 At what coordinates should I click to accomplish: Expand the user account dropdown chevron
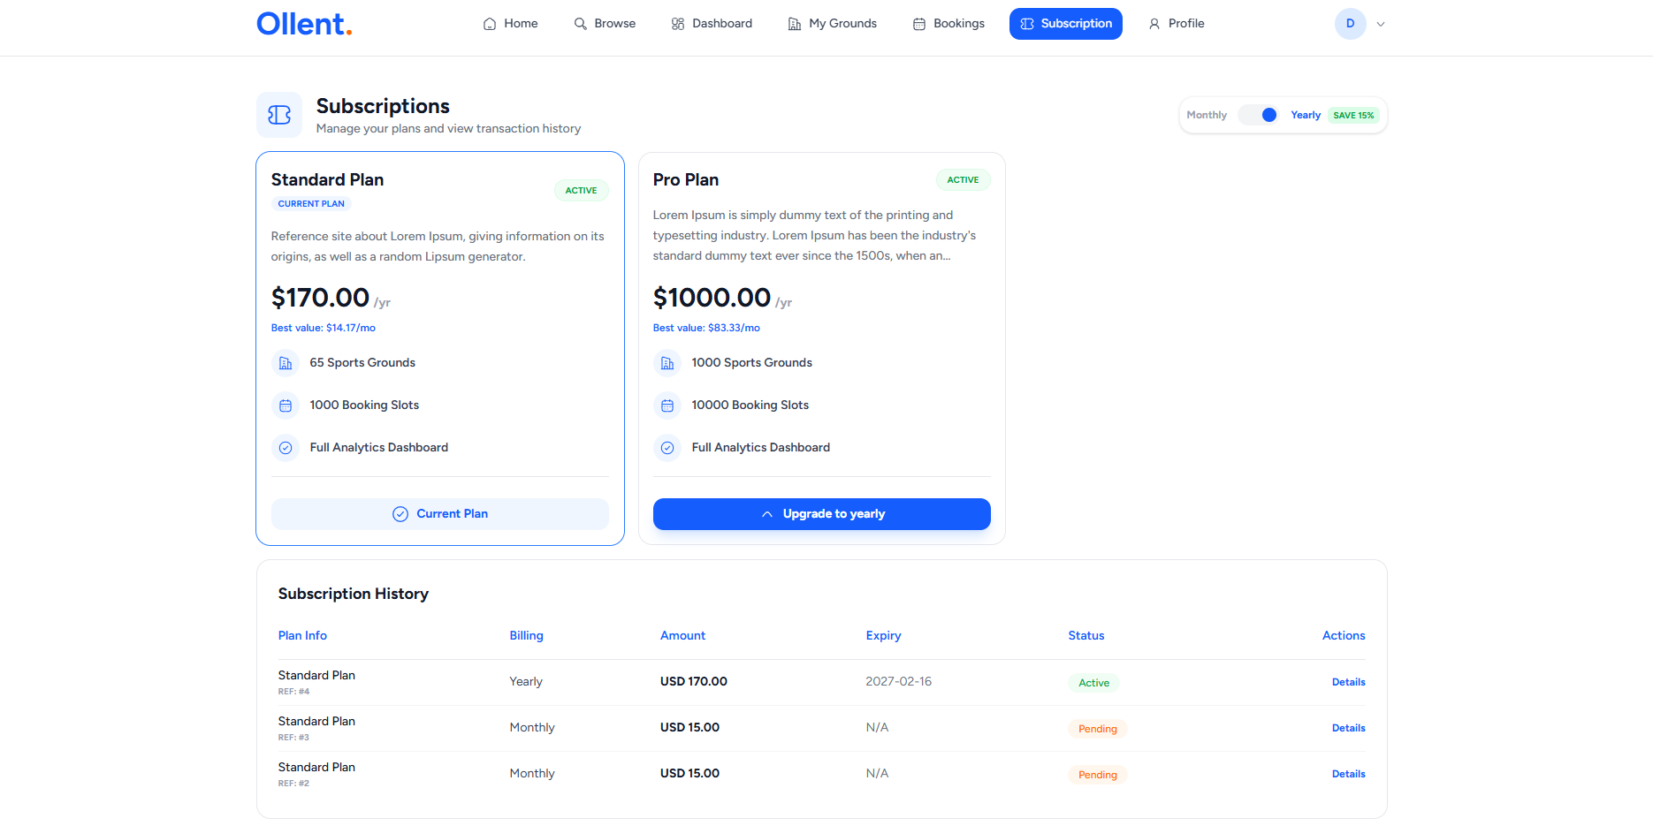tap(1381, 24)
